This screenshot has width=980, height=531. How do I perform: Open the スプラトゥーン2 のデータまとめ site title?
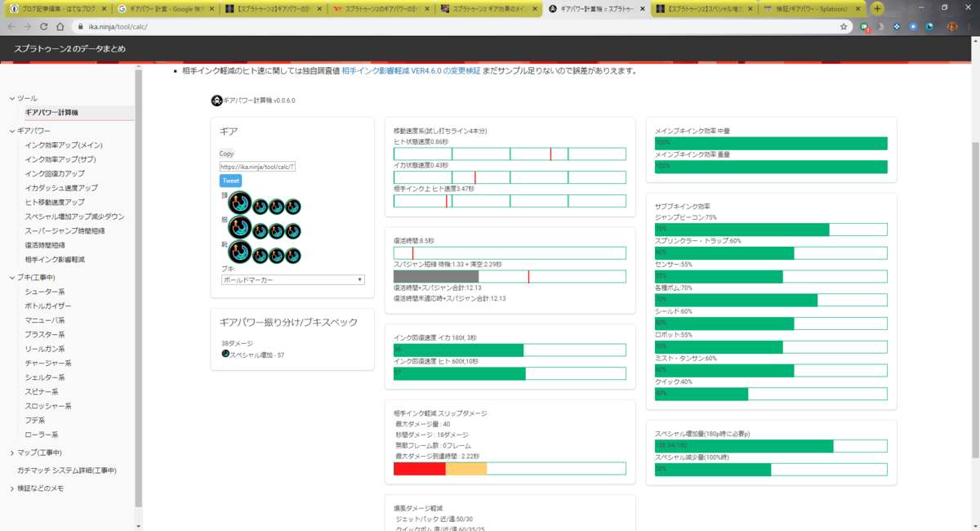coord(69,49)
